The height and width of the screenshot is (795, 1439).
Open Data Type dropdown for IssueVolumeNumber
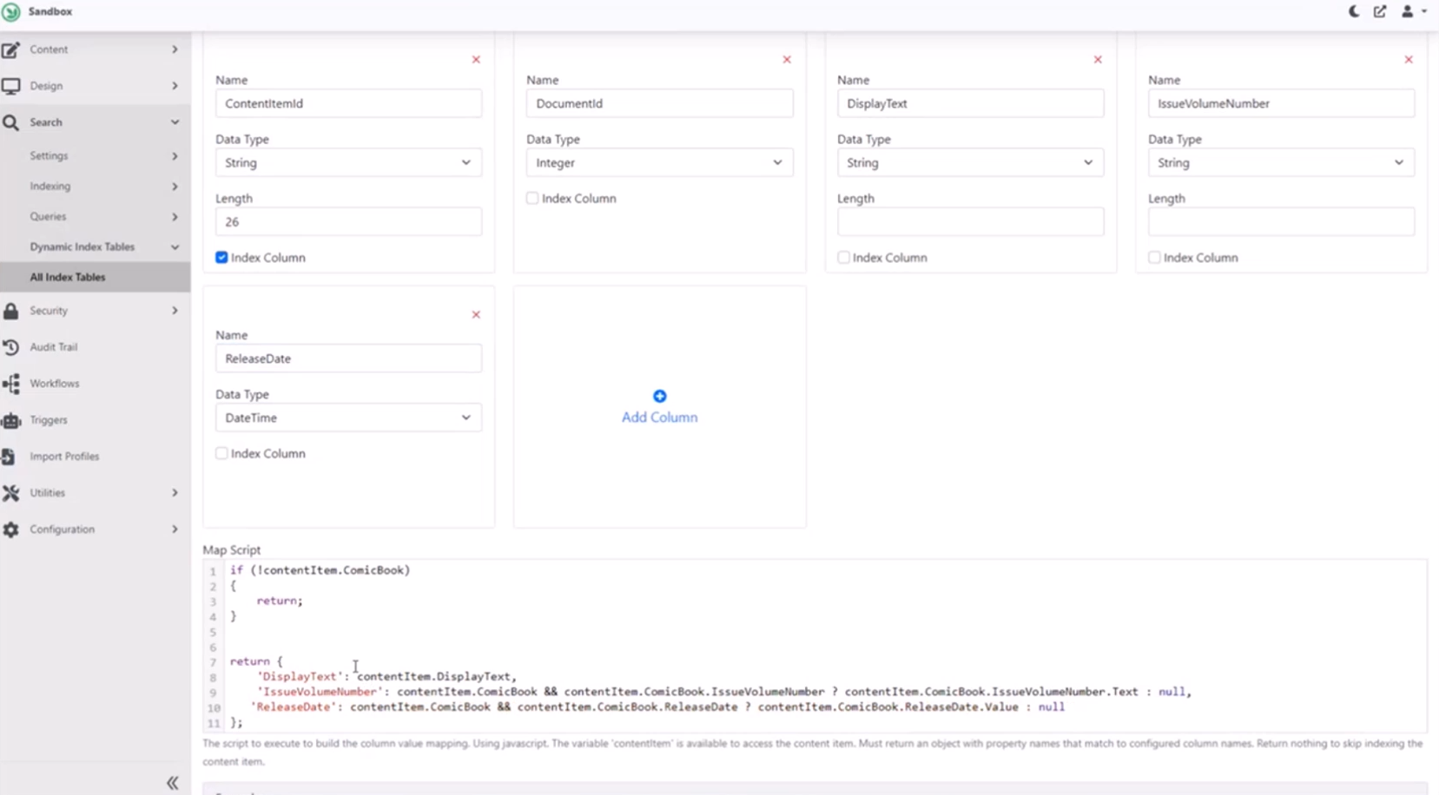pyautogui.click(x=1281, y=162)
